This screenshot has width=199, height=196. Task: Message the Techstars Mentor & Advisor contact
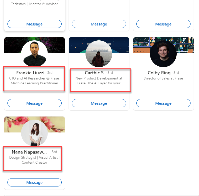(34, 24)
